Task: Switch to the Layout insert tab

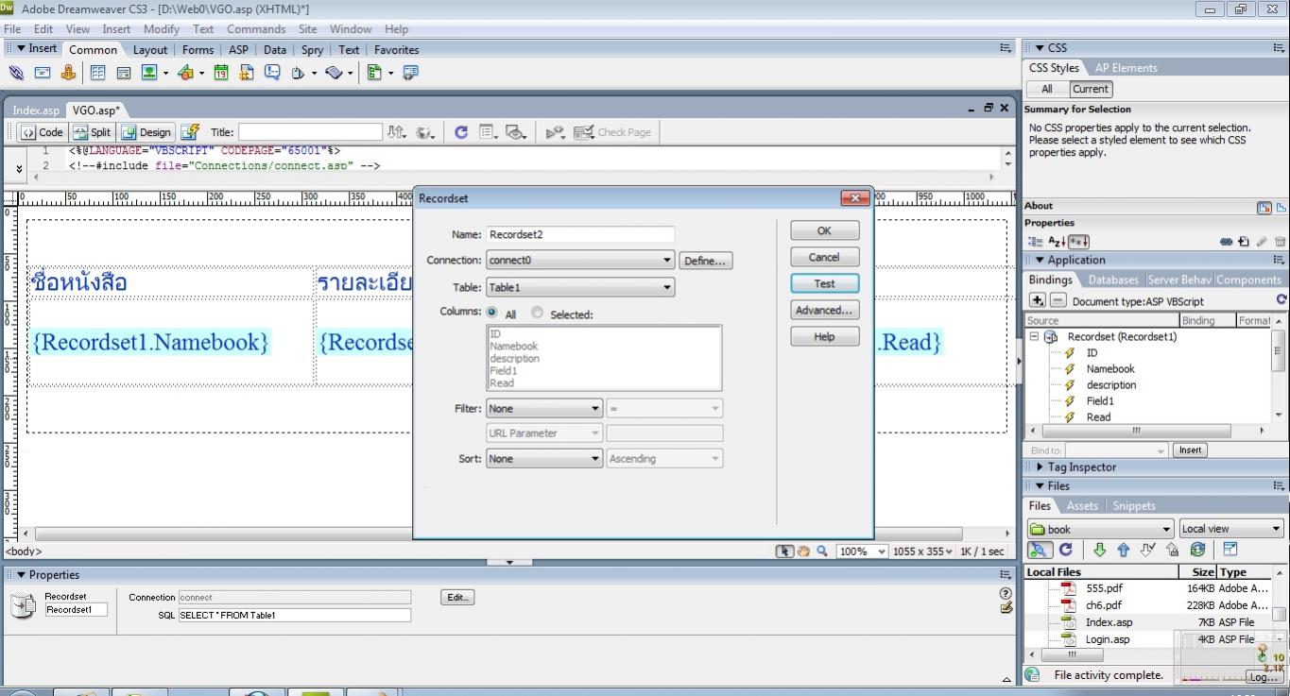Action: pos(150,50)
